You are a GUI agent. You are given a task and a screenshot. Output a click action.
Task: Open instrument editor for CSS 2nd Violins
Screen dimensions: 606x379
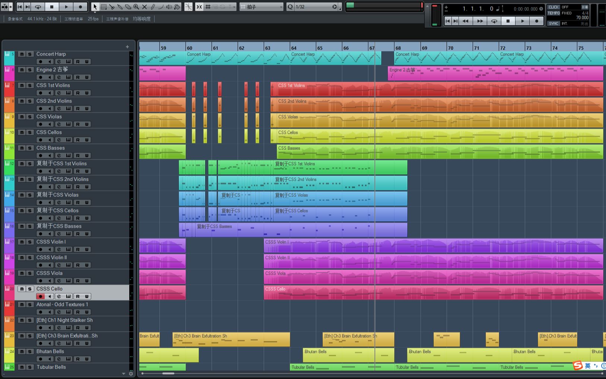point(69,108)
